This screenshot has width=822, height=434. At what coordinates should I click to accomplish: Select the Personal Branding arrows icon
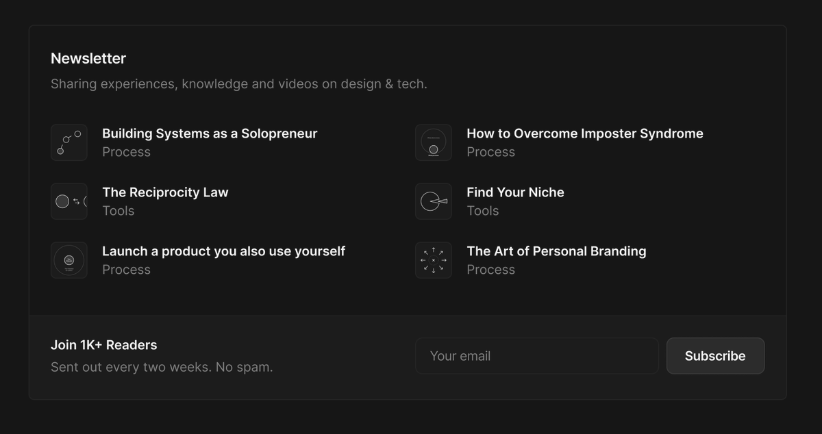[x=434, y=260]
